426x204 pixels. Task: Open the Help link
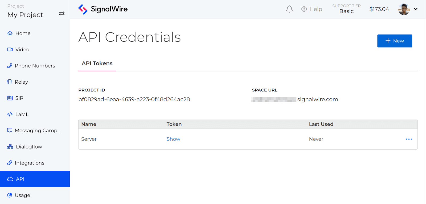312,9
